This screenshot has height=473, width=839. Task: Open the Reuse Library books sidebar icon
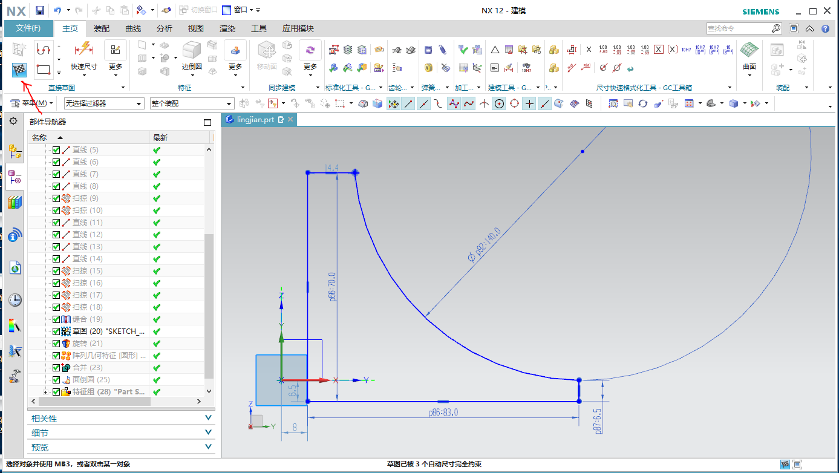[15, 203]
